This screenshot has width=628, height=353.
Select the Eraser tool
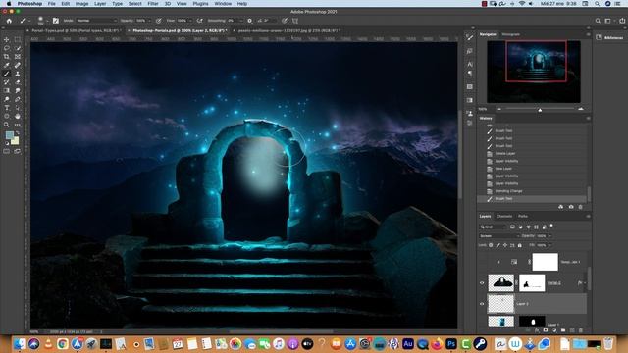point(18,82)
